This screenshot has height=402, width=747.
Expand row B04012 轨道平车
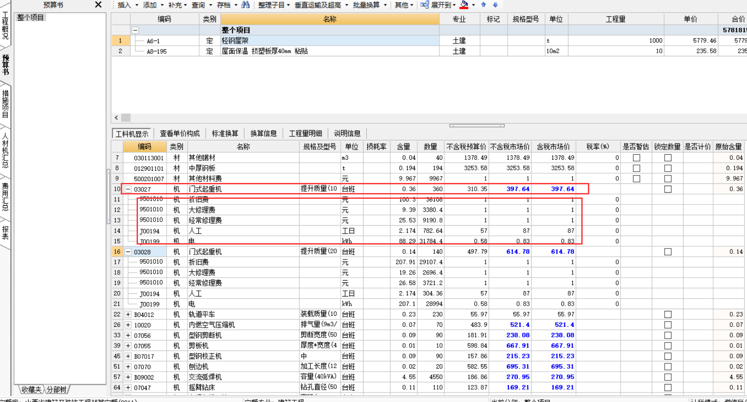[128, 314]
